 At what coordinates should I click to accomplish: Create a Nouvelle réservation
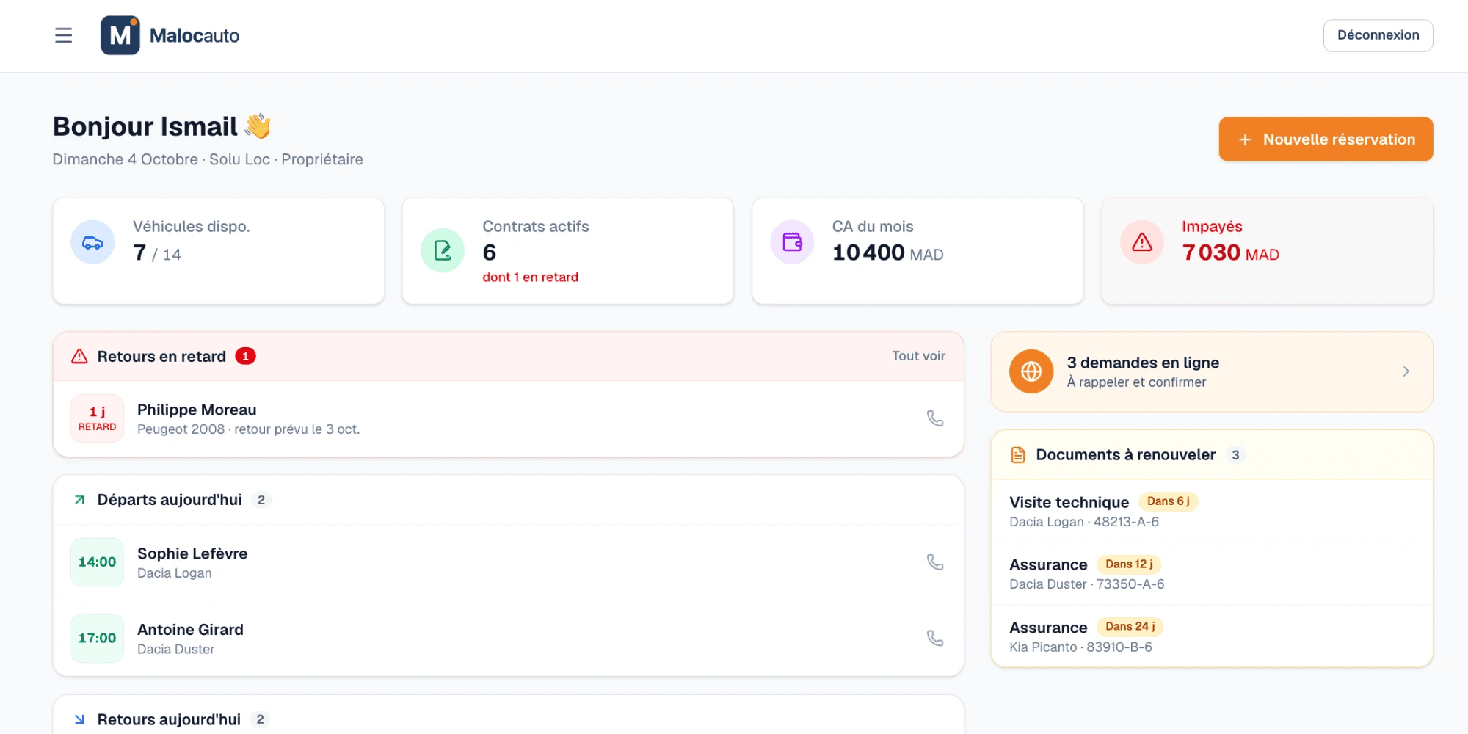pyautogui.click(x=1326, y=139)
